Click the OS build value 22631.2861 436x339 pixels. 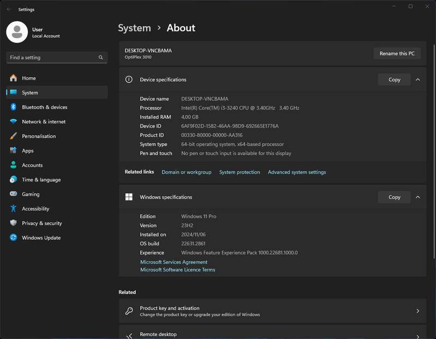(x=193, y=244)
